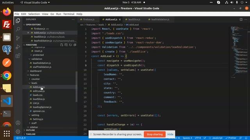Viewport: 250px width, 140px height.
Task: Split the editor to the right
Action: coord(241,19)
